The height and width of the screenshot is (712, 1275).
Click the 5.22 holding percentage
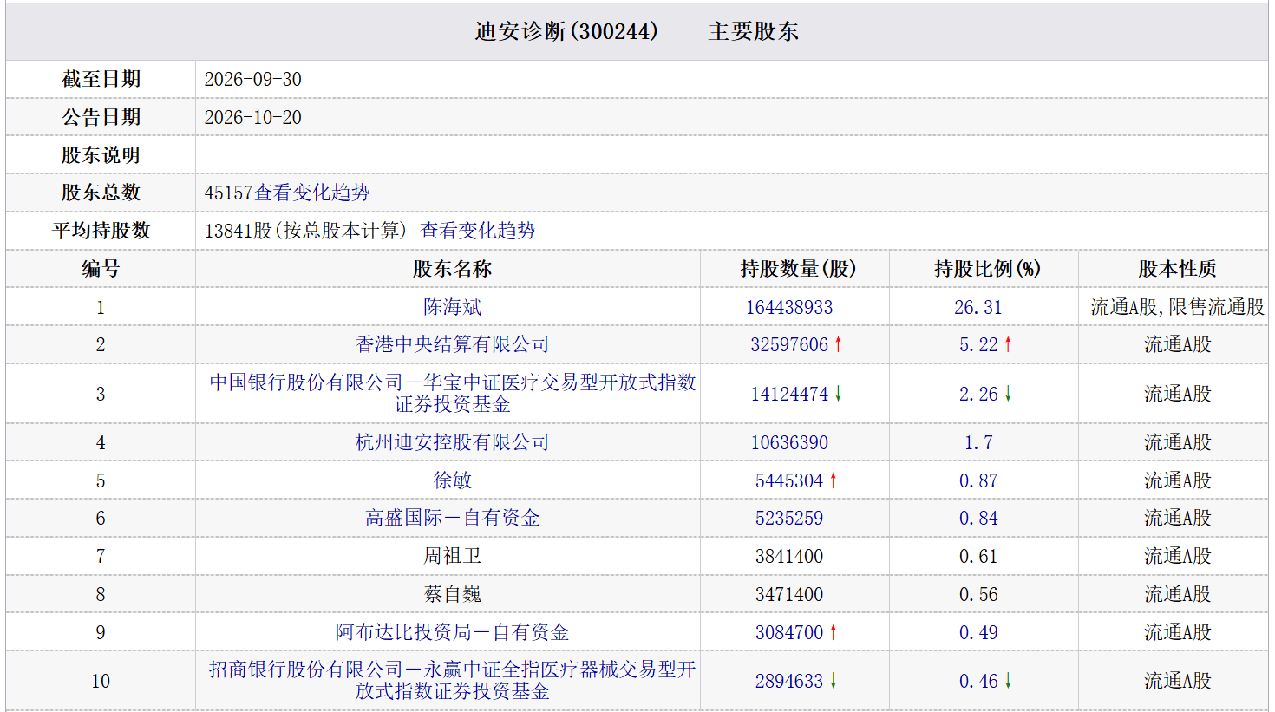tap(978, 344)
